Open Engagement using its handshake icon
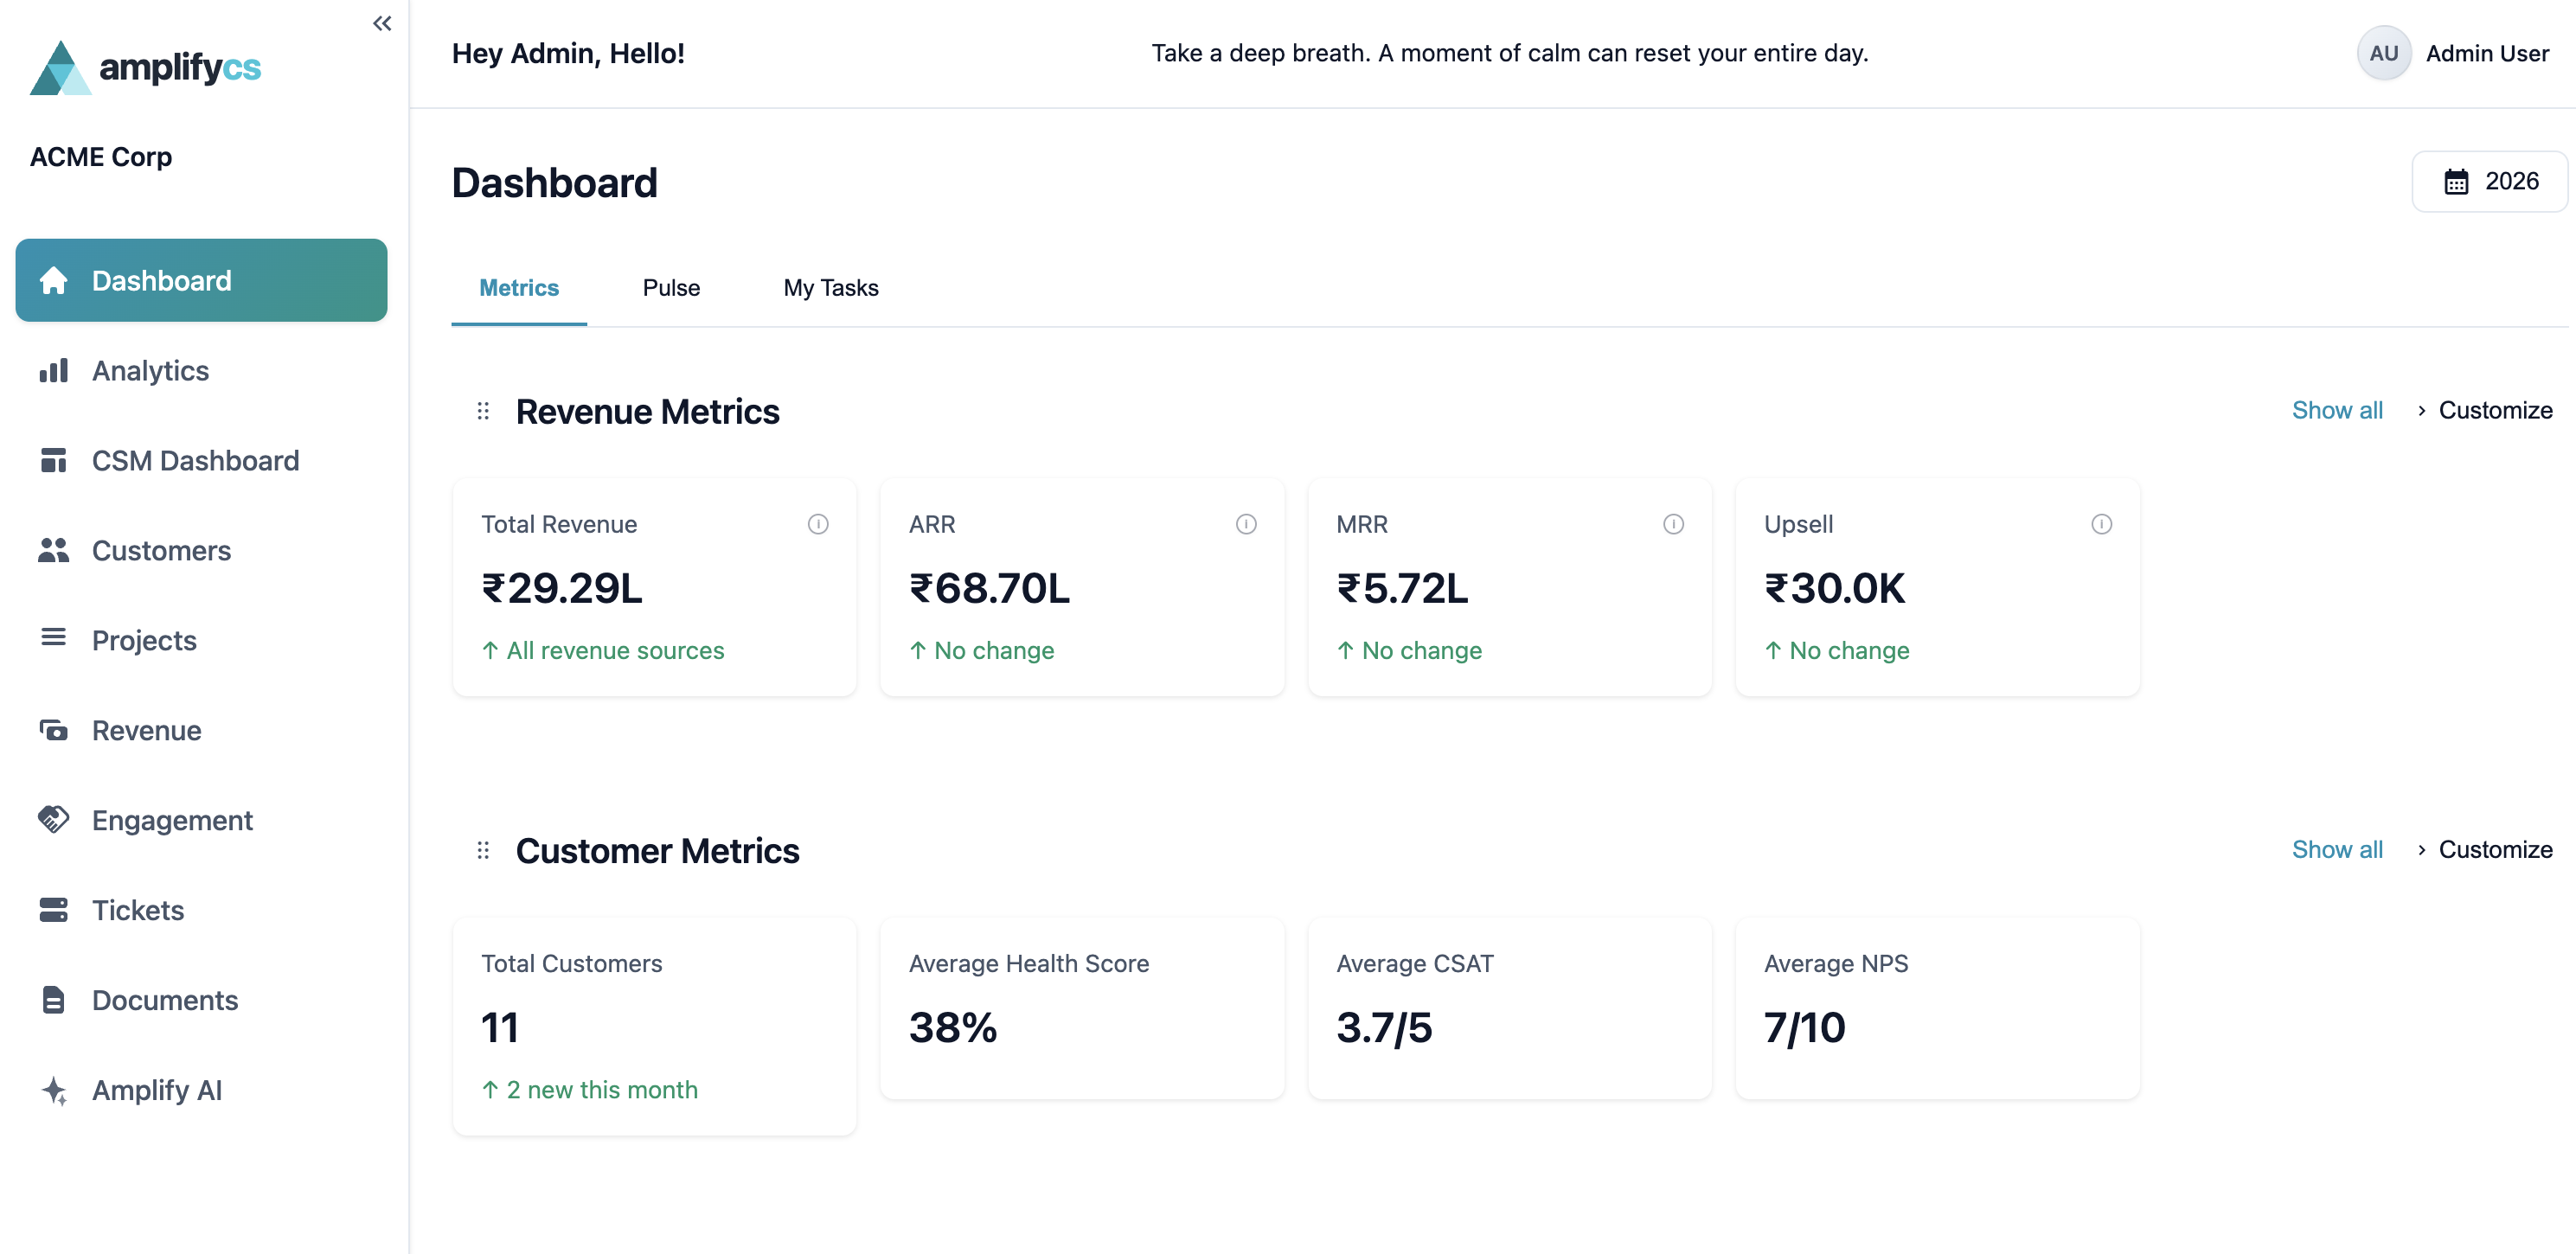Viewport: 2576px width, 1254px height. pos(54,820)
